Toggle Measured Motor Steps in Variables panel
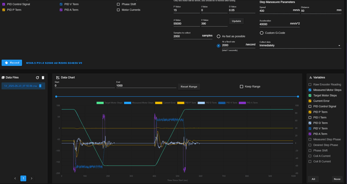 (x=310, y=90)
